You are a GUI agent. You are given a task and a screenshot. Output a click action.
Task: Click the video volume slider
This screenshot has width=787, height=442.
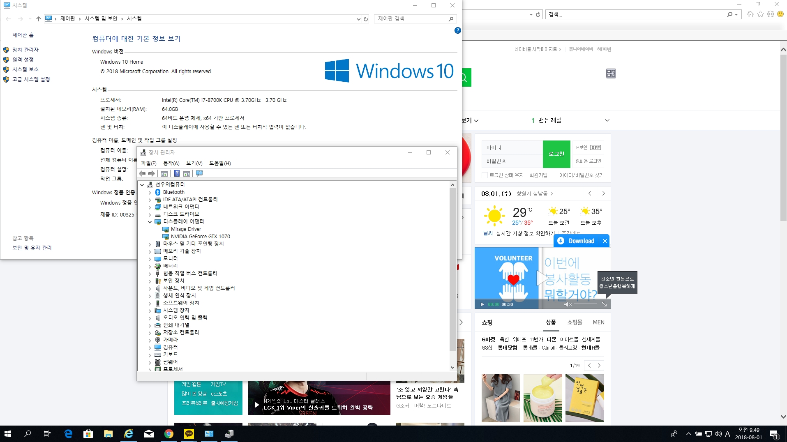[x=585, y=304]
